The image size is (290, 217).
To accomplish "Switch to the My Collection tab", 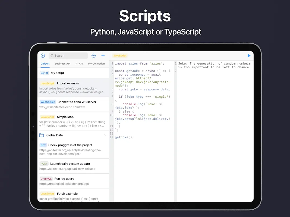I will point(96,63).
